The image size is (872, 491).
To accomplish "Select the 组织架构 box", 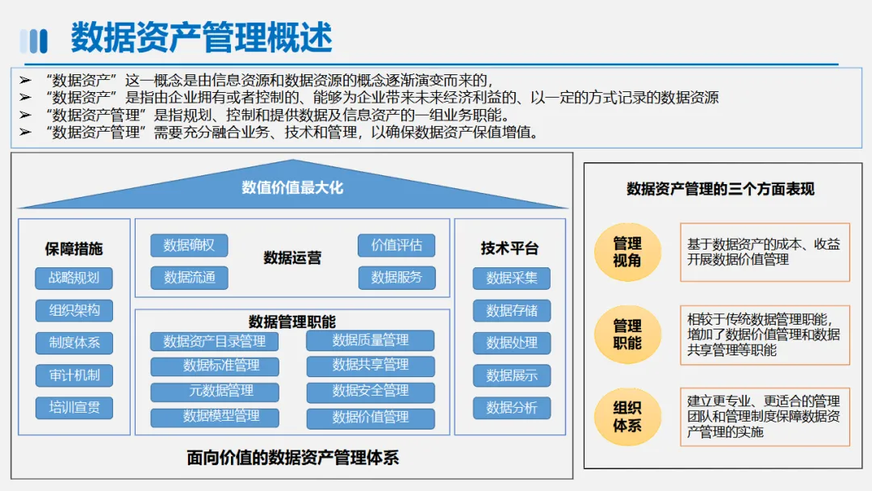I will [74, 310].
